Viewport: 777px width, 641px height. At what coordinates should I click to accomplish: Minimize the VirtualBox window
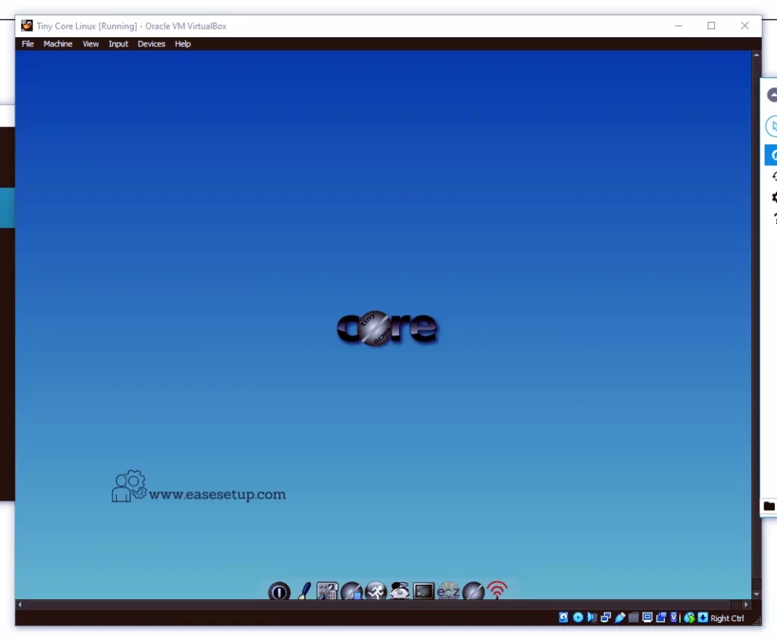tap(678, 26)
